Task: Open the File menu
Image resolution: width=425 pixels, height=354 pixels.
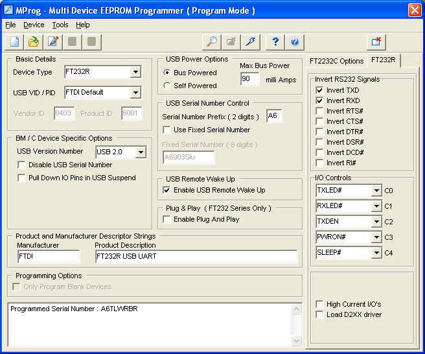Action: [10, 25]
